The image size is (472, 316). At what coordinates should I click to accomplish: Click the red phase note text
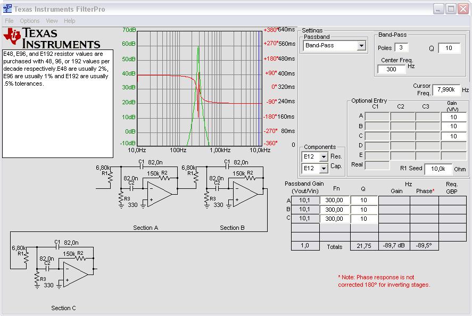(x=384, y=281)
